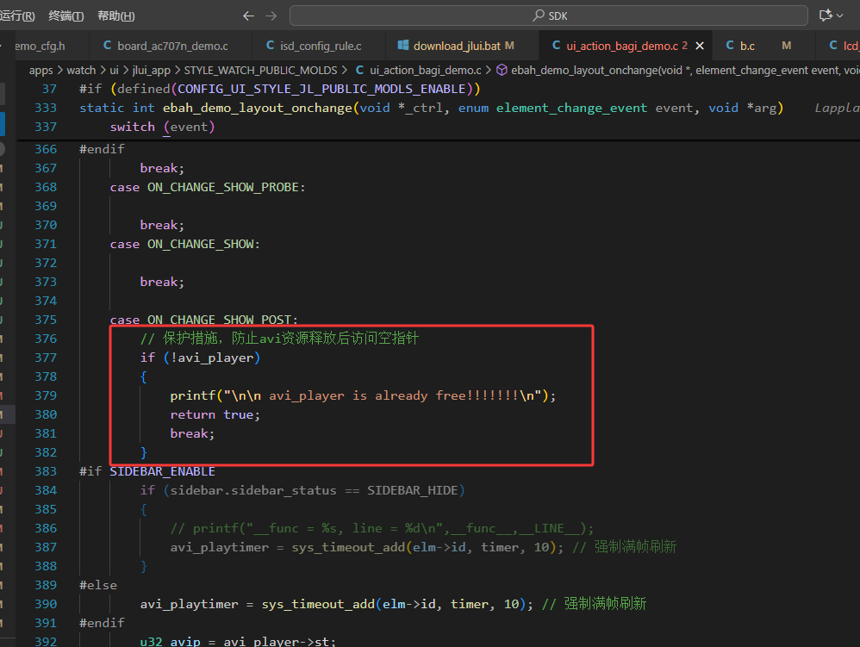Jump to sticky line 37 #if defined
This screenshot has width=860, height=647.
[x=280, y=89]
